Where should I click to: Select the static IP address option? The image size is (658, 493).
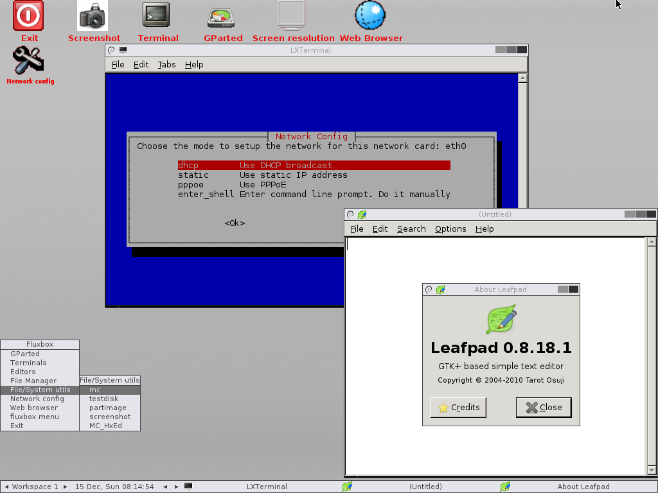[x=314, y=175]
